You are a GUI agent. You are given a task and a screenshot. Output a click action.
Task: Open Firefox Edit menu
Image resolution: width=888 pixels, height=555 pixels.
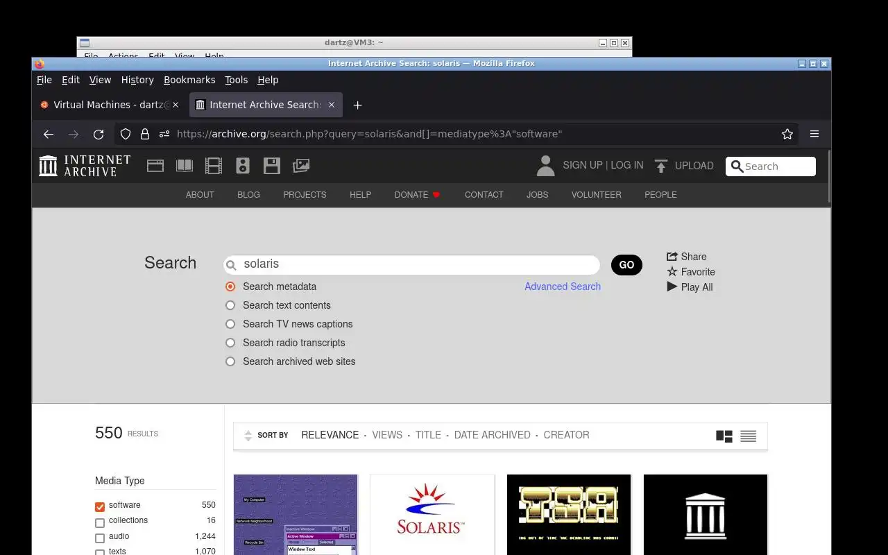pos(71,80)
